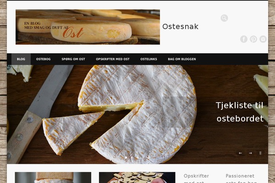Open Tjekliste til ostebordet slide headline
275x183 pixels.
(240, 112)
